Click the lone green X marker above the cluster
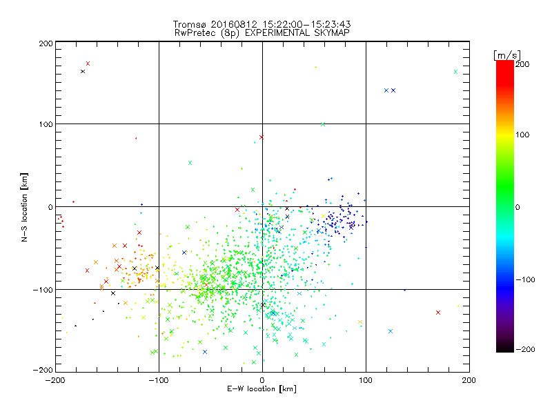552x414 pixels. point(190,163)
